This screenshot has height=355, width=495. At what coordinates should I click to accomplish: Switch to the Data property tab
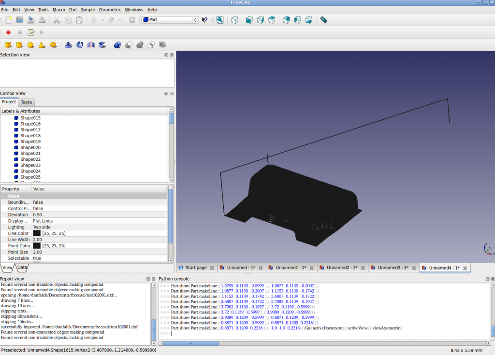(x=22, y=267)
